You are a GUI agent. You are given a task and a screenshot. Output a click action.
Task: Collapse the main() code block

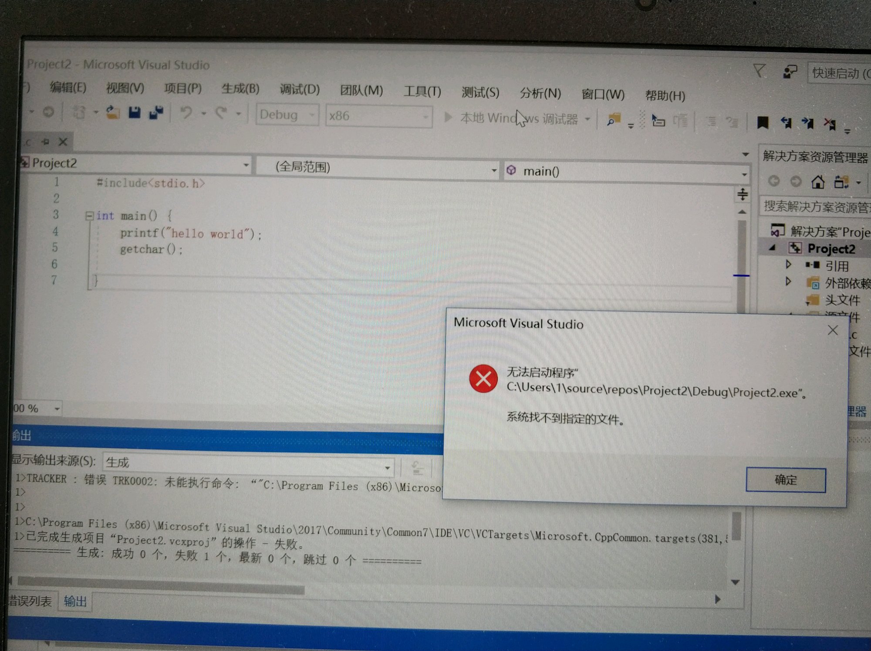89,216
